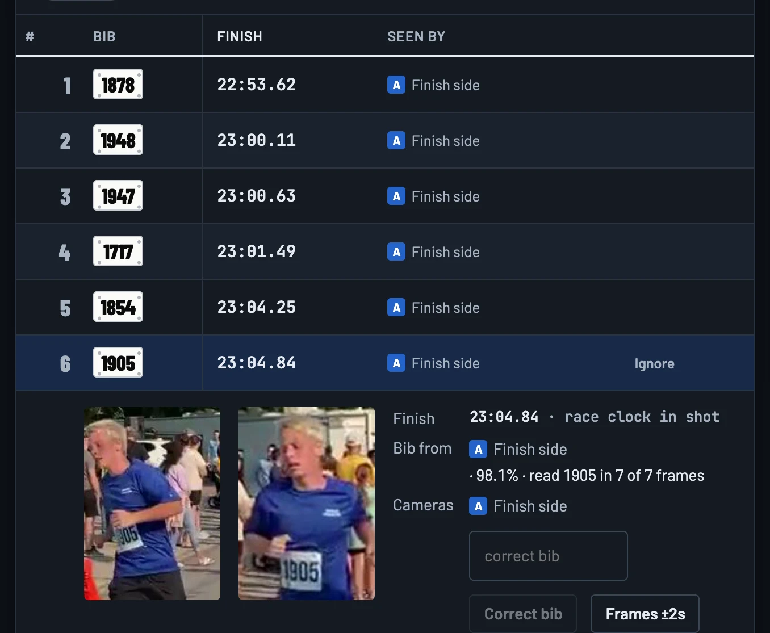Viewport: 770px width, 633px height.
Task: Select finish time 22:53.62
Action: tap(257, 85)
